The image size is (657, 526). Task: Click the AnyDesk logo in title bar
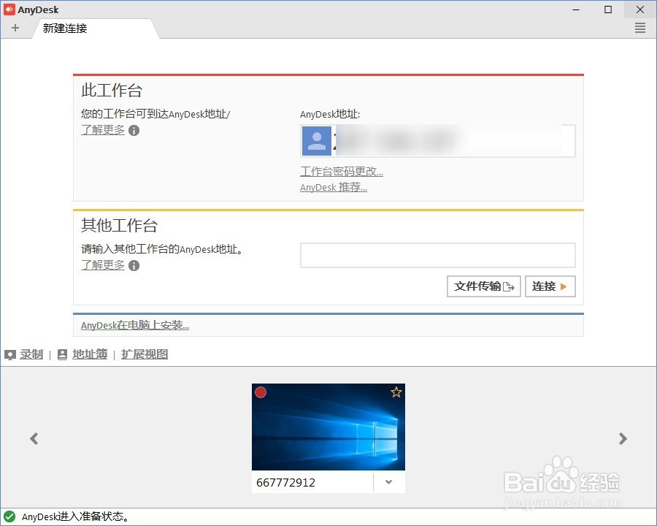9,9
